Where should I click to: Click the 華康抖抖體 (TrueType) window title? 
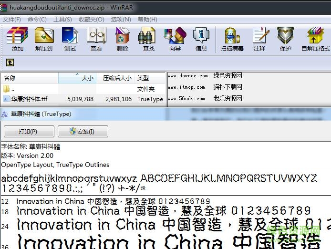[x=41, y=114]
